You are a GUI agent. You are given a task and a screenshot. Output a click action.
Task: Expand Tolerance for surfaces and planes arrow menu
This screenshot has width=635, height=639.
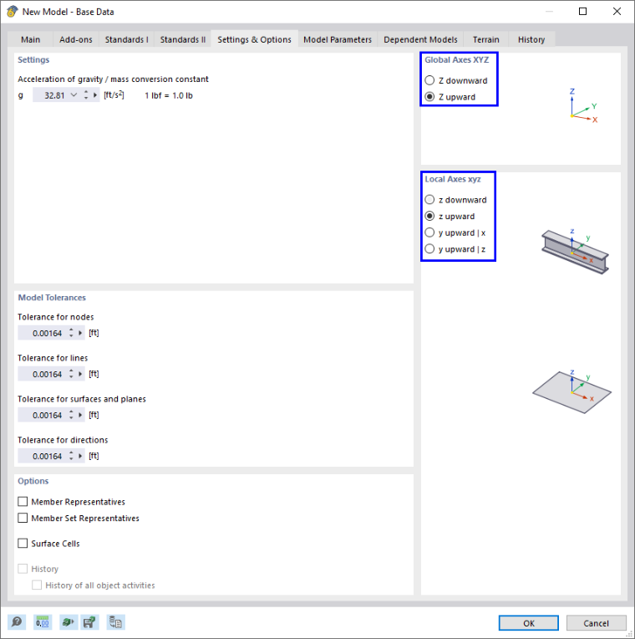pyautogui.click(x=80, y=415)
